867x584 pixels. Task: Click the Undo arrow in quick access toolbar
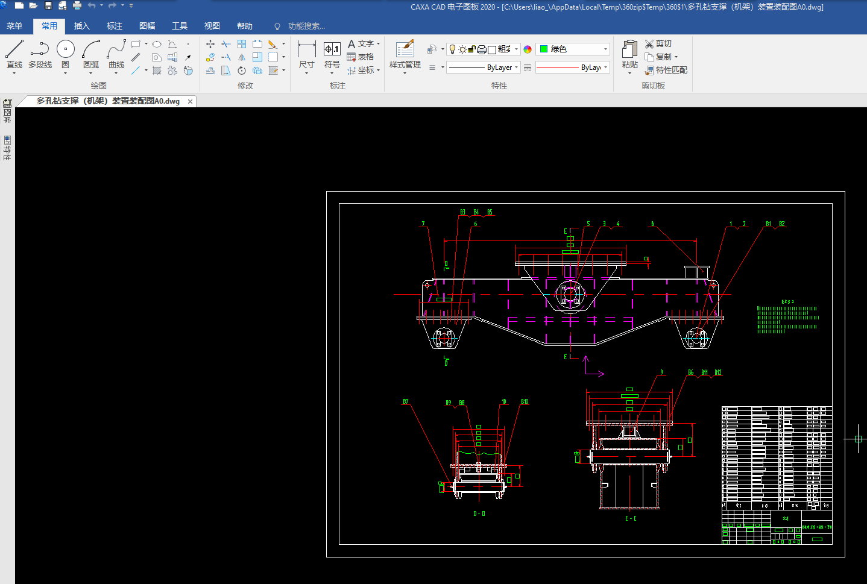click(92, 5)
